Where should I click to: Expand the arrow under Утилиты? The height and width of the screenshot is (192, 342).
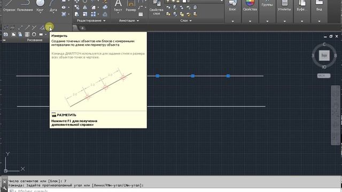[284, 21]
